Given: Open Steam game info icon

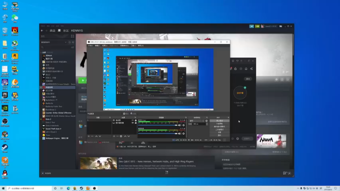Looking at the screenshot, I should [282, 79].
